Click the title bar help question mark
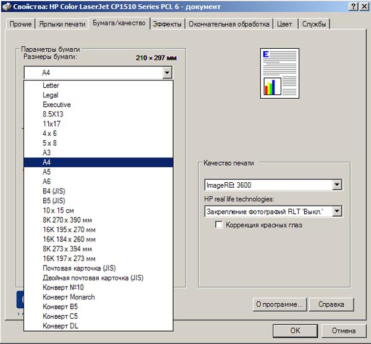Image resolution: width=371 pixels, height=344 pixels. (353, 6)
